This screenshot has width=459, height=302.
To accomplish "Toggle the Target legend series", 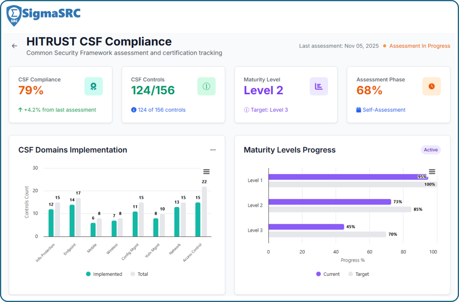I will [x=358, y=274].
